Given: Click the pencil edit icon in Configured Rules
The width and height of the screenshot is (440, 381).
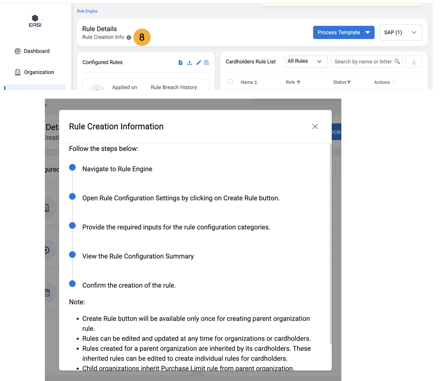Looking at the screenshot, I should point(199,63).
